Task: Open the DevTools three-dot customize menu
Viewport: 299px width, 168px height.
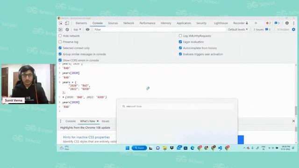Action: (294, 23)
